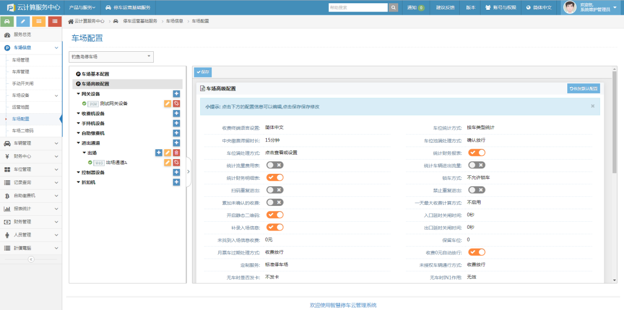Click the user avatar picture
The image size is (624, 310).
tap(570, 7)
